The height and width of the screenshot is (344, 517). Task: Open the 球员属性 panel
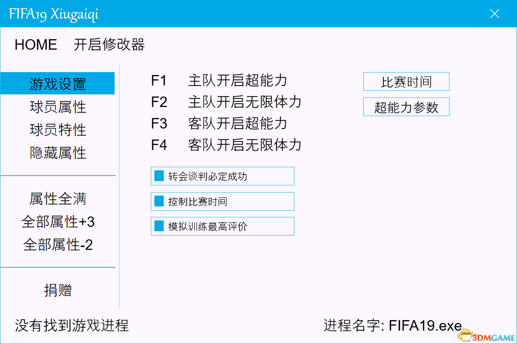coord(57,107)
